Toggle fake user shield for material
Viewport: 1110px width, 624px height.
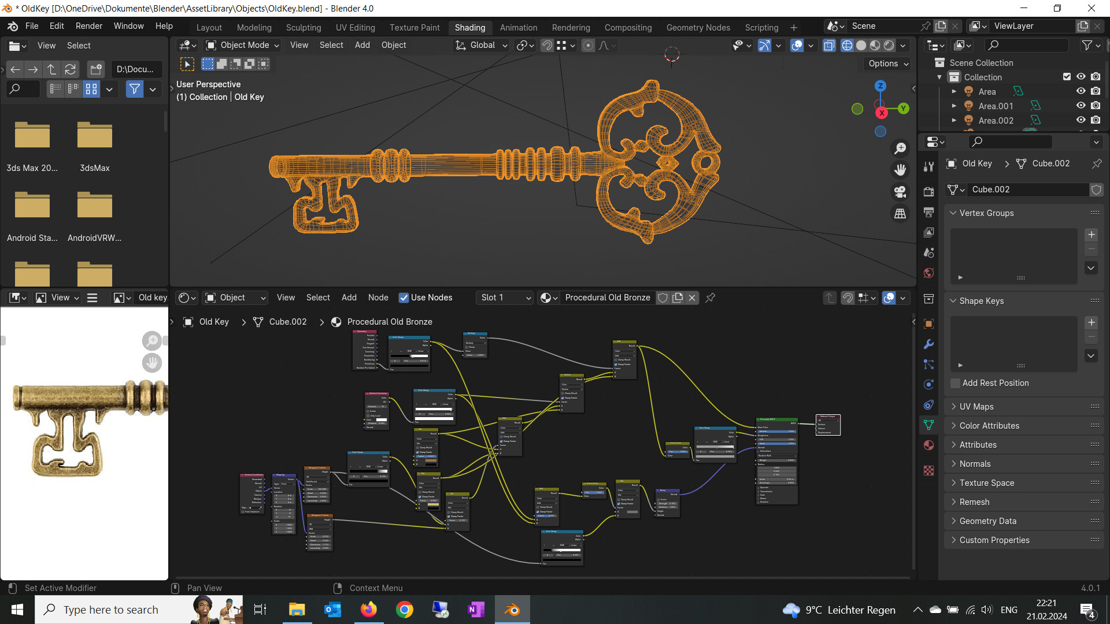click(x=663, y=298)
